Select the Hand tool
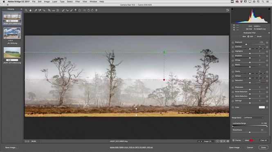 [x=30, y=10]
